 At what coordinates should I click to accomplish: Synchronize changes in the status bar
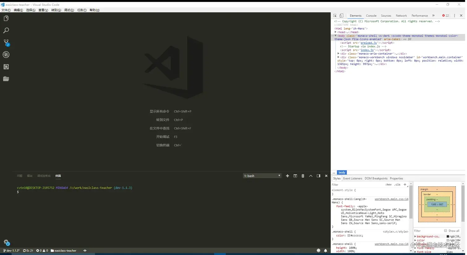[x=28, y=251]
